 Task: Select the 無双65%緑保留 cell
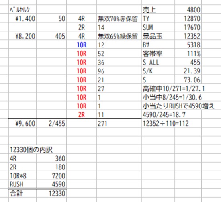point(119,36)
